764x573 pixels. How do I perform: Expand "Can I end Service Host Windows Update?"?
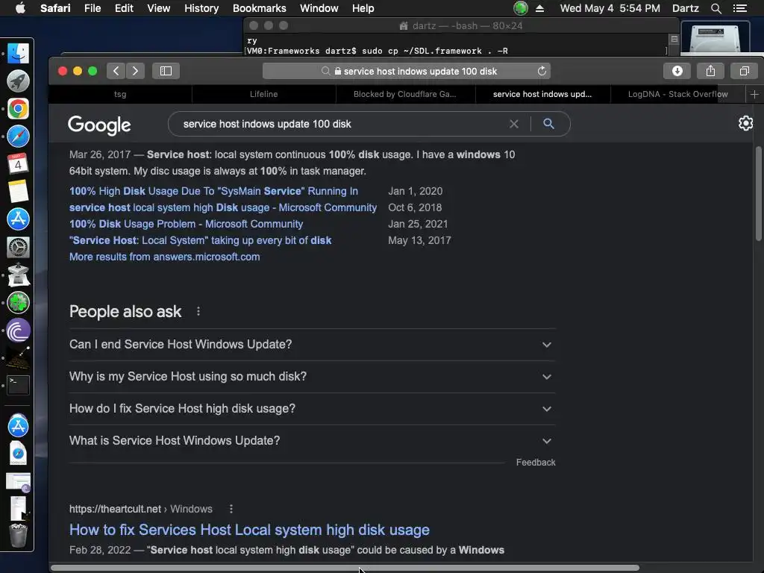(312, 345)
